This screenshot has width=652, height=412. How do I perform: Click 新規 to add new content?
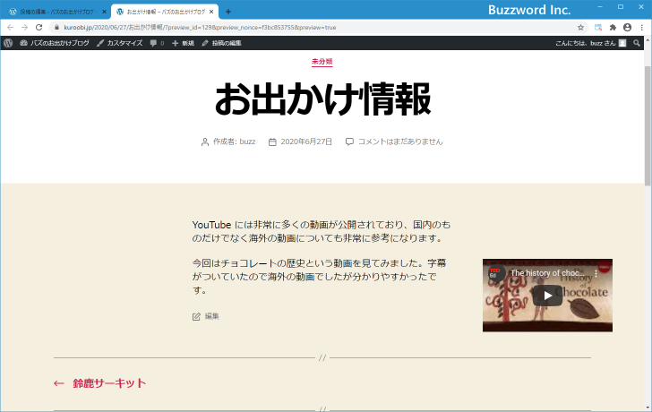click(x=183, y=43)
